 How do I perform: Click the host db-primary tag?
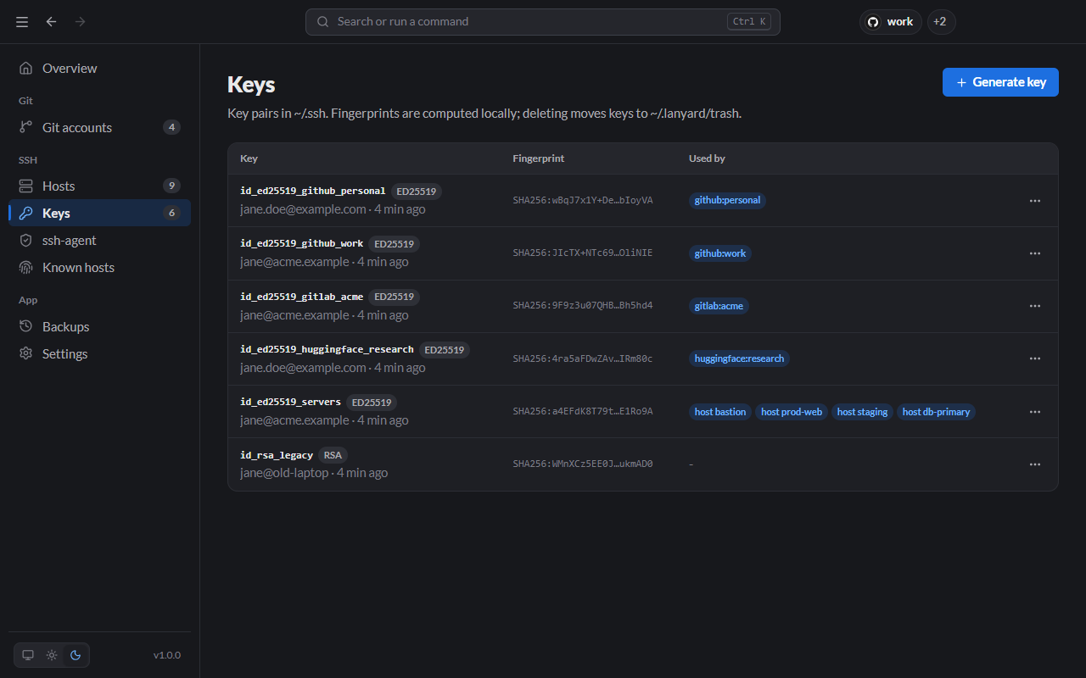point(937,412)
